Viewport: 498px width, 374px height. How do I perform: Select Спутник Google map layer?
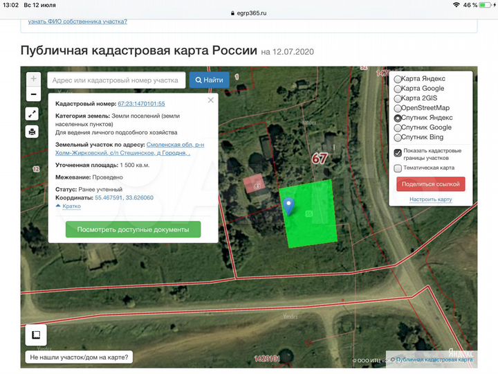click(398, 127)
